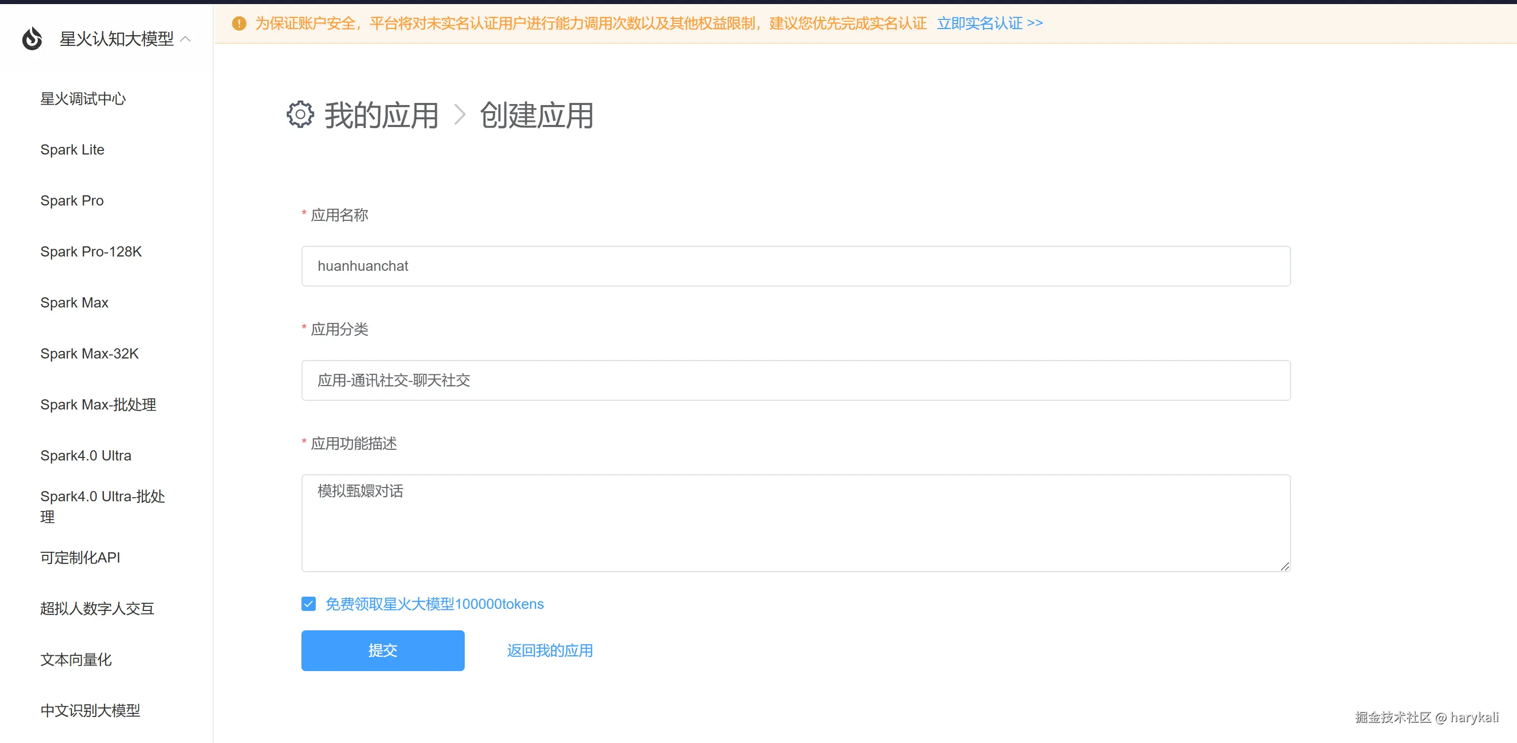Image resolution: width=1517 pixels, height=743 pixels.
Task: Click inside the 应用功能描述 text area
Action: click(x=796, y=523)
